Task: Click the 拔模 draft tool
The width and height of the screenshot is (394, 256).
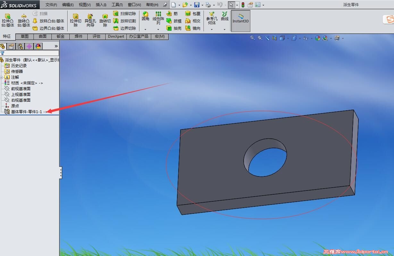Action: point(174,21)
